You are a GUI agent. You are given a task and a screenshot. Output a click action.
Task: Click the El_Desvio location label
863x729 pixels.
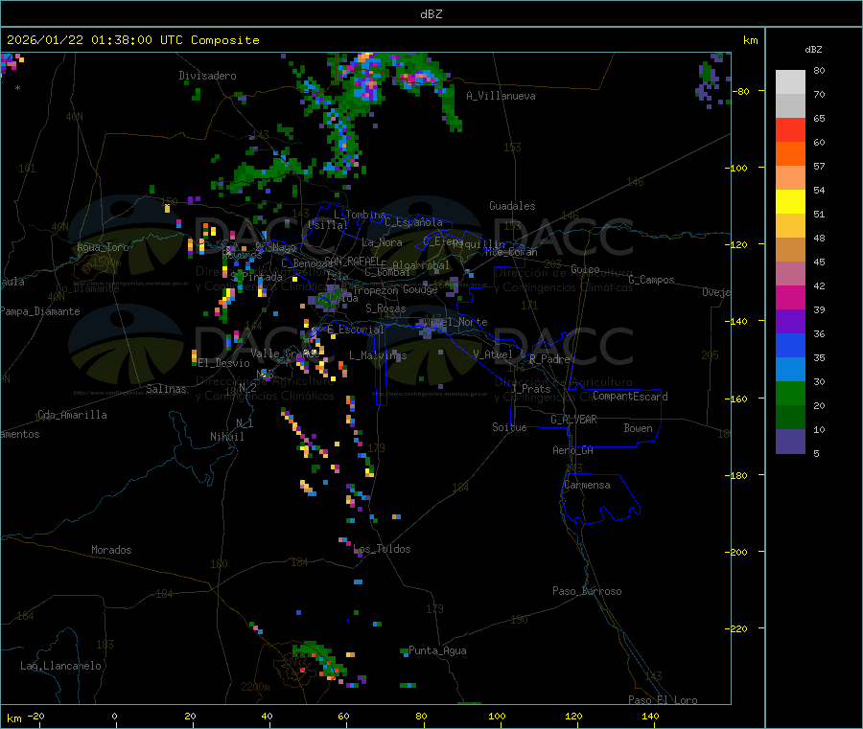223,363
